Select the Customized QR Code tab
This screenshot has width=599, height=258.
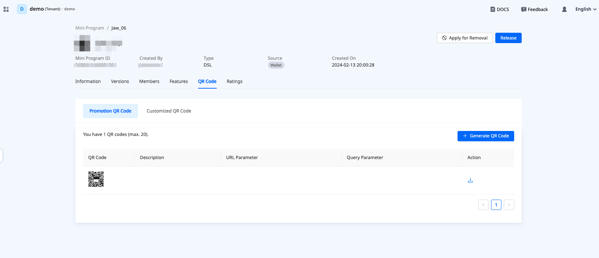click(x=169, y=111)
